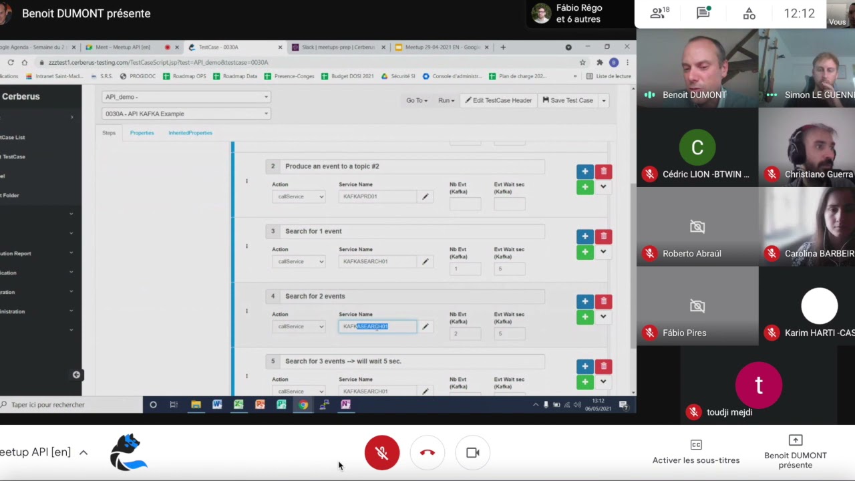Select Christiano Guerra's video tile
This screenshot has height=481, width=855.
coord(807,148)
